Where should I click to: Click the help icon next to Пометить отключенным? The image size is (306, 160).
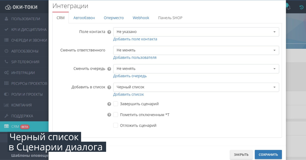109,115
